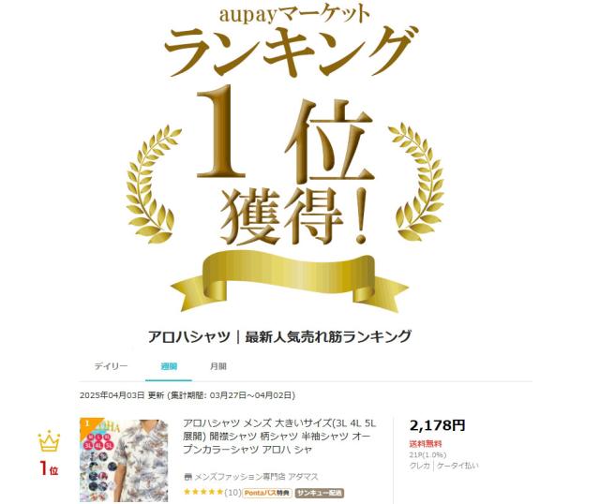
Task: Click the Pontaパス特典 badge
Action: pyautogui.click(x=267, y=493)
